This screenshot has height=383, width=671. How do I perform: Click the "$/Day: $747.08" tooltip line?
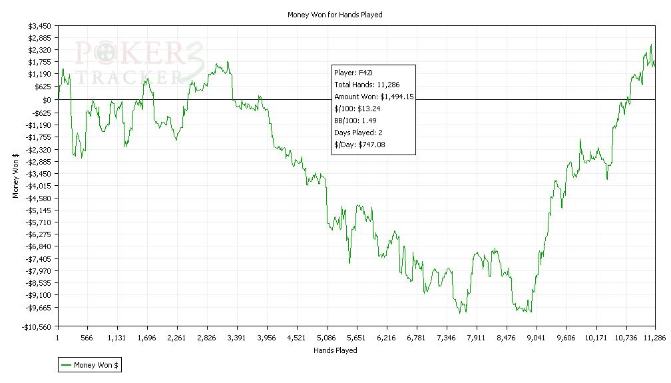(x=359, y=145)
